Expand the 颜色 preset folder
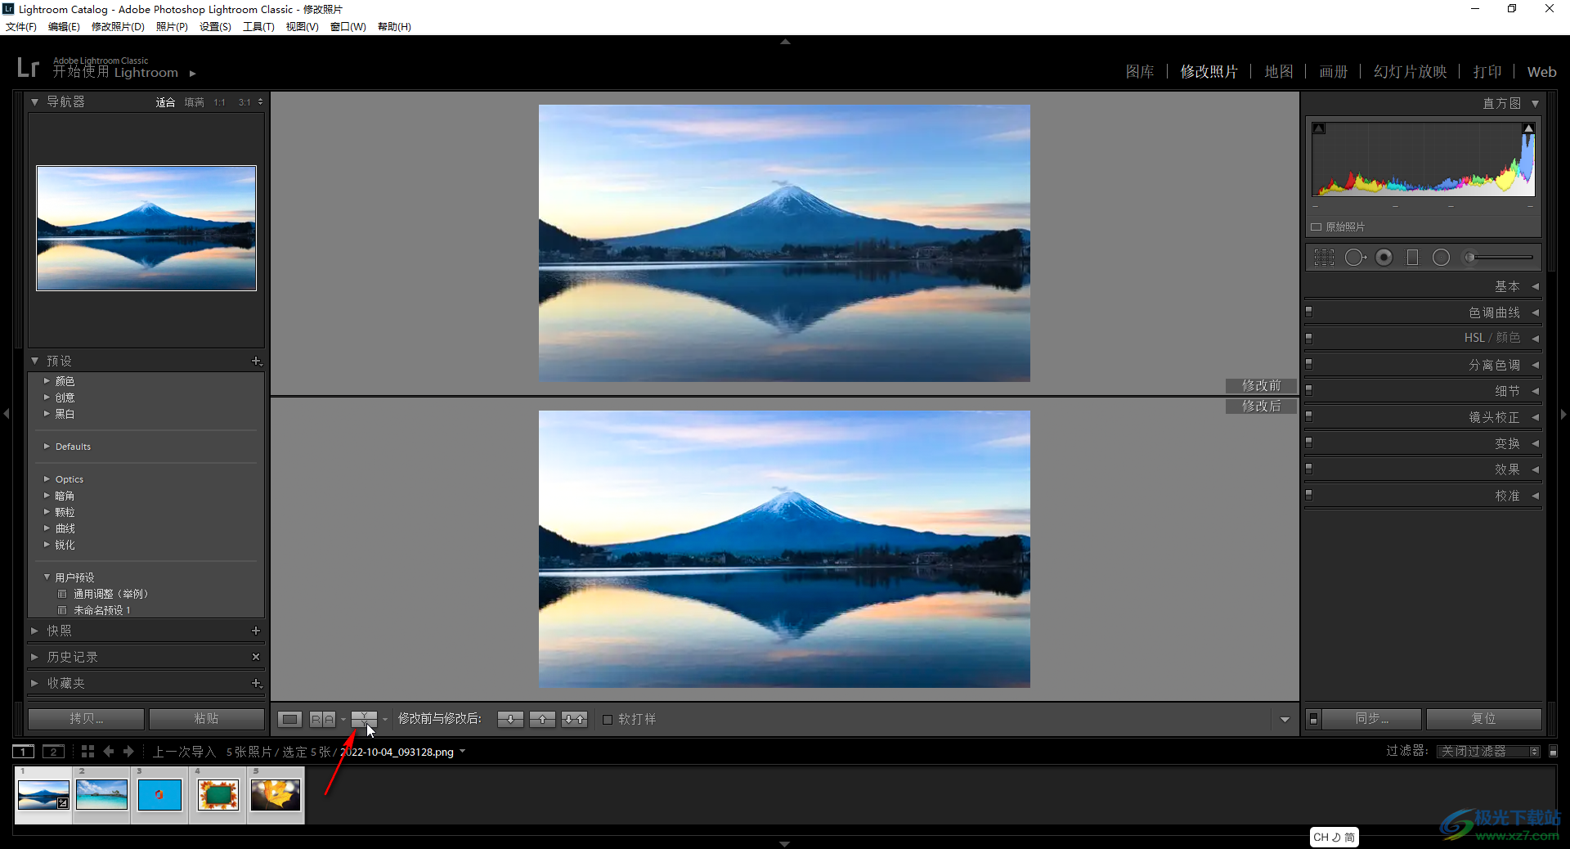The height and width of the screenshot is (849, 1570). point(47,381)
